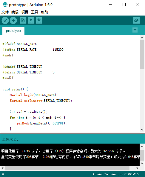Open the 编辑 menu
Image resolution: width=145 pixels, height=177 pixels.
pos(15,12)
